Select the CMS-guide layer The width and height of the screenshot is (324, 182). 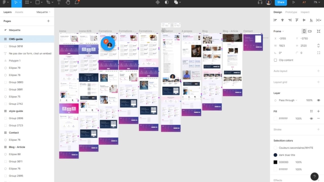(16, 39)
